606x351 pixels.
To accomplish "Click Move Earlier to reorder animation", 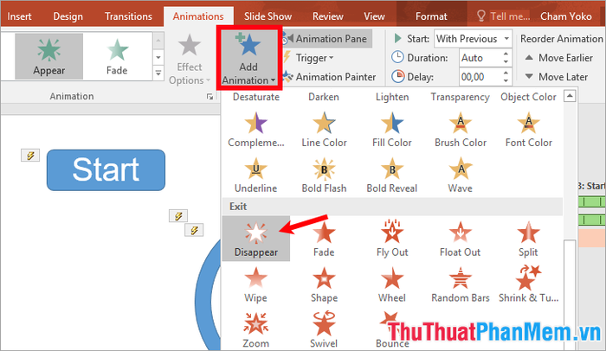I will [559, 58].
